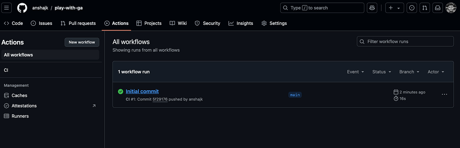Open commit 5f29176 link
The image size is (460, 148).
tap(160, 99)
